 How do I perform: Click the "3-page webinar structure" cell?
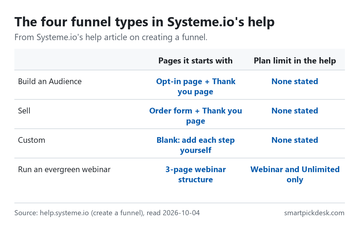[x=196, y=175]
